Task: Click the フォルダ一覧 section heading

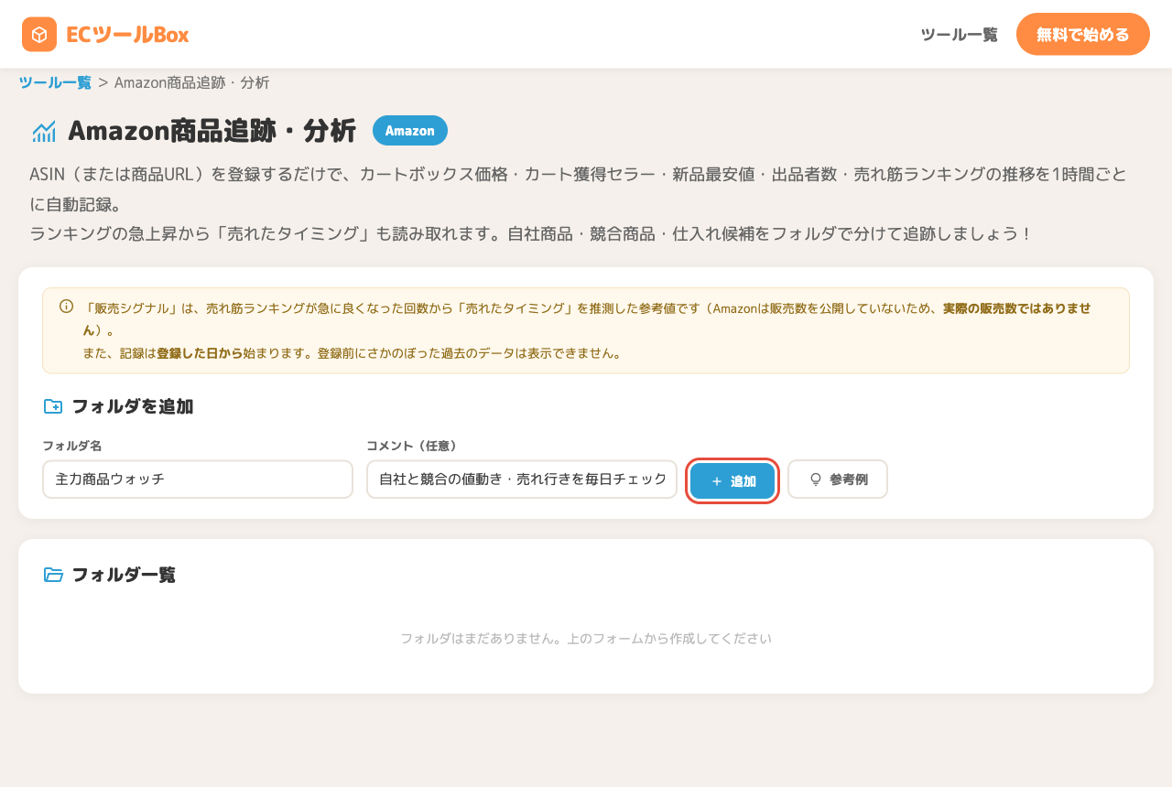Action: point(124,575)
